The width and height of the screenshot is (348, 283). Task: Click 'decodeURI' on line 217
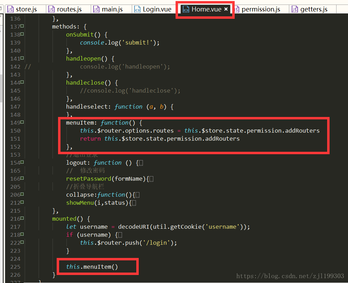tap(134, 227)
